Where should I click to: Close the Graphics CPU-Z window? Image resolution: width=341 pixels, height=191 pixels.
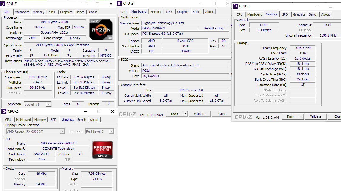(x=112, y=111)
